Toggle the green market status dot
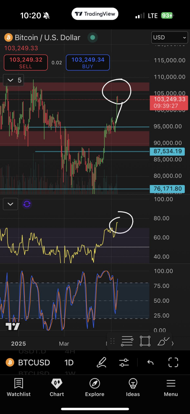Image resolution: width=190 pixels, height=414 pixels. [x=92, y=38]
